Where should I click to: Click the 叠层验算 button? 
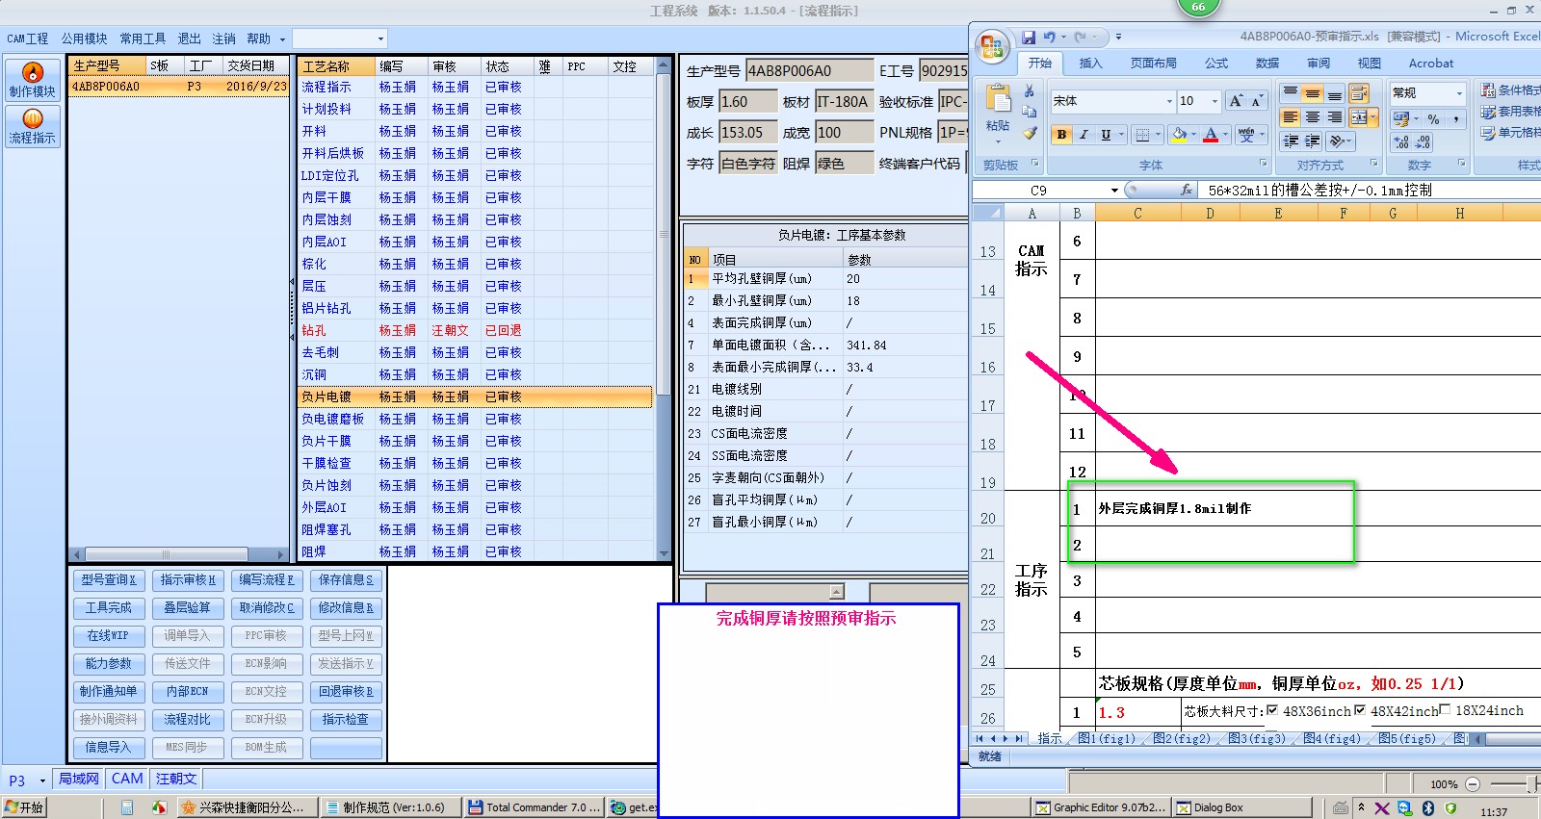pos(187,608)
